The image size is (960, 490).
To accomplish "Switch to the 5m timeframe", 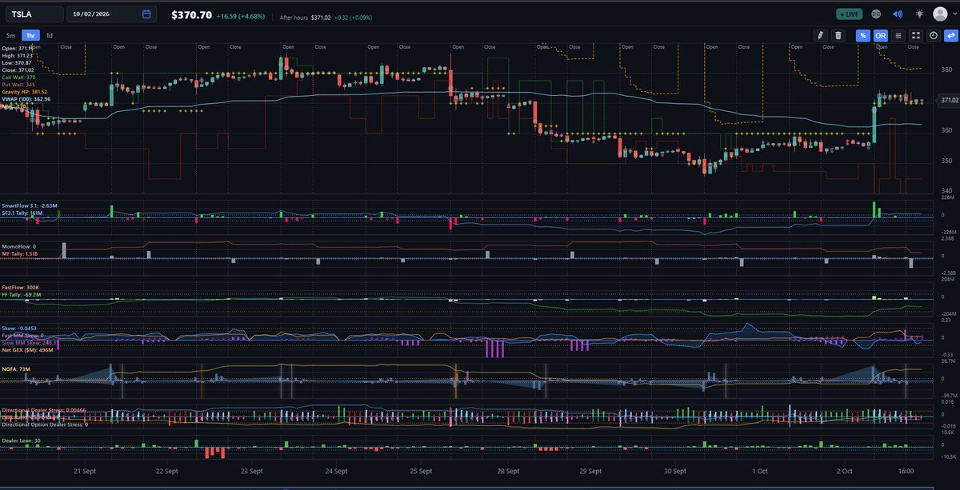I will click(10, 35).
